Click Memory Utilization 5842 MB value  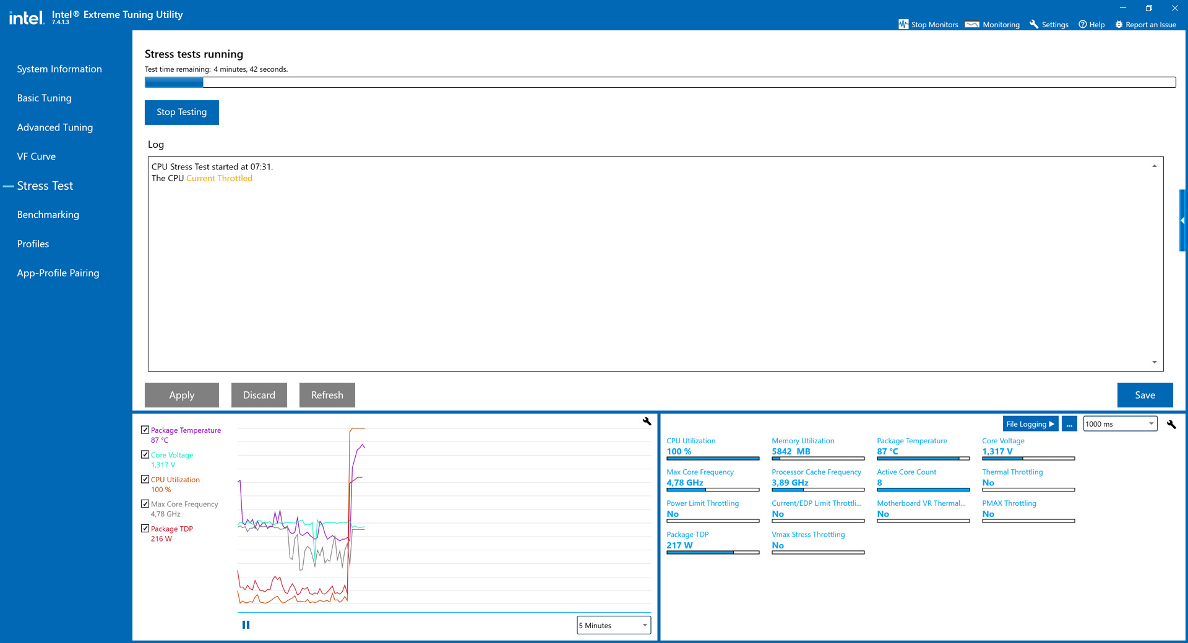(791, 451)
